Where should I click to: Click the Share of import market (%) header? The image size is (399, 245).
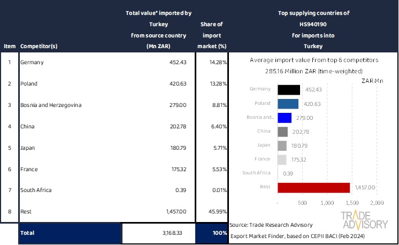point(212,35)
